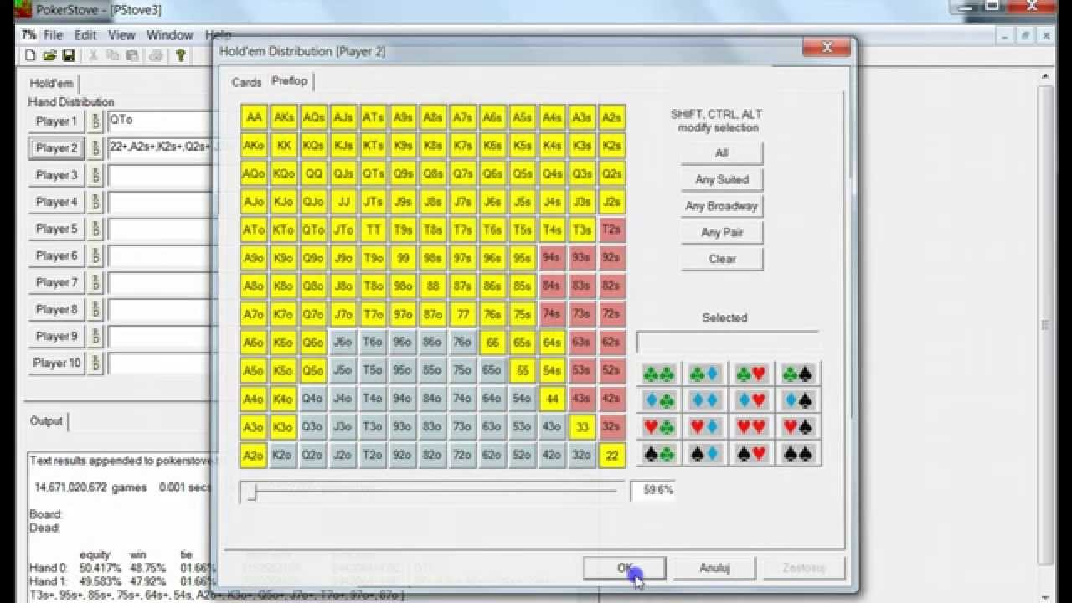Image resolution: width=1072 pixels, height=603 pixels.
Task: Select the heart-spade suit combination
Action: (797, 427)
